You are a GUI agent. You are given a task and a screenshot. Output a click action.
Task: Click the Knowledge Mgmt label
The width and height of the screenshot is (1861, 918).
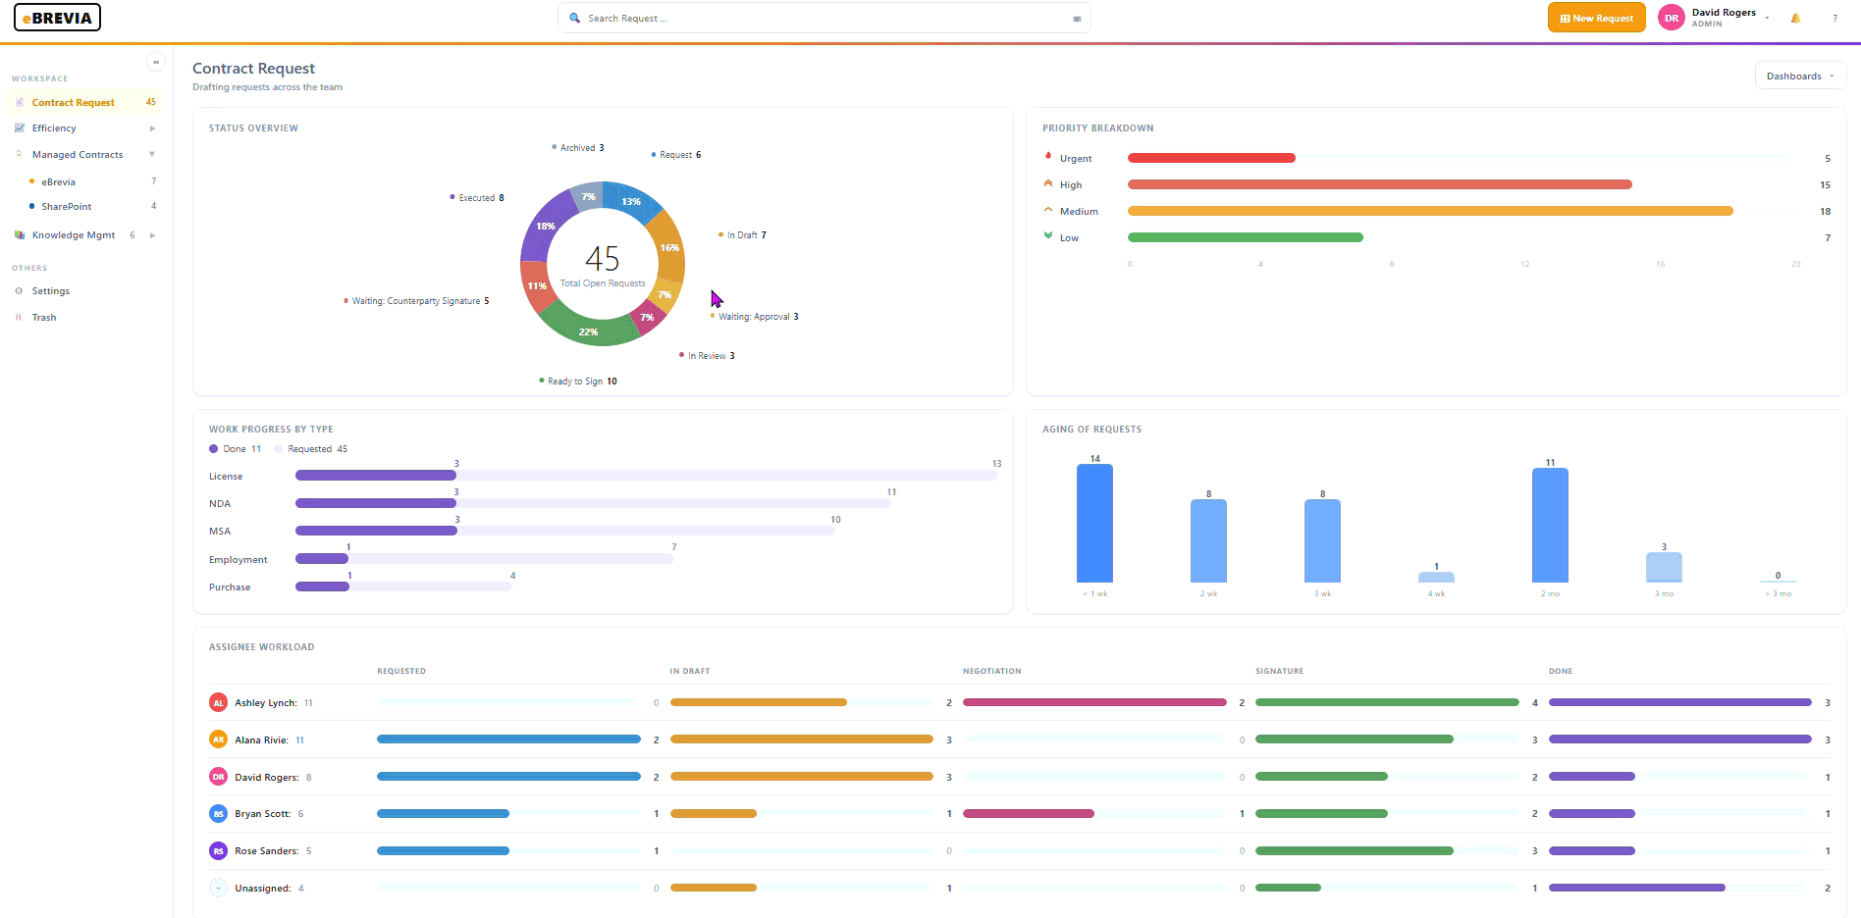pyautogui.click(x=74, y=235)
